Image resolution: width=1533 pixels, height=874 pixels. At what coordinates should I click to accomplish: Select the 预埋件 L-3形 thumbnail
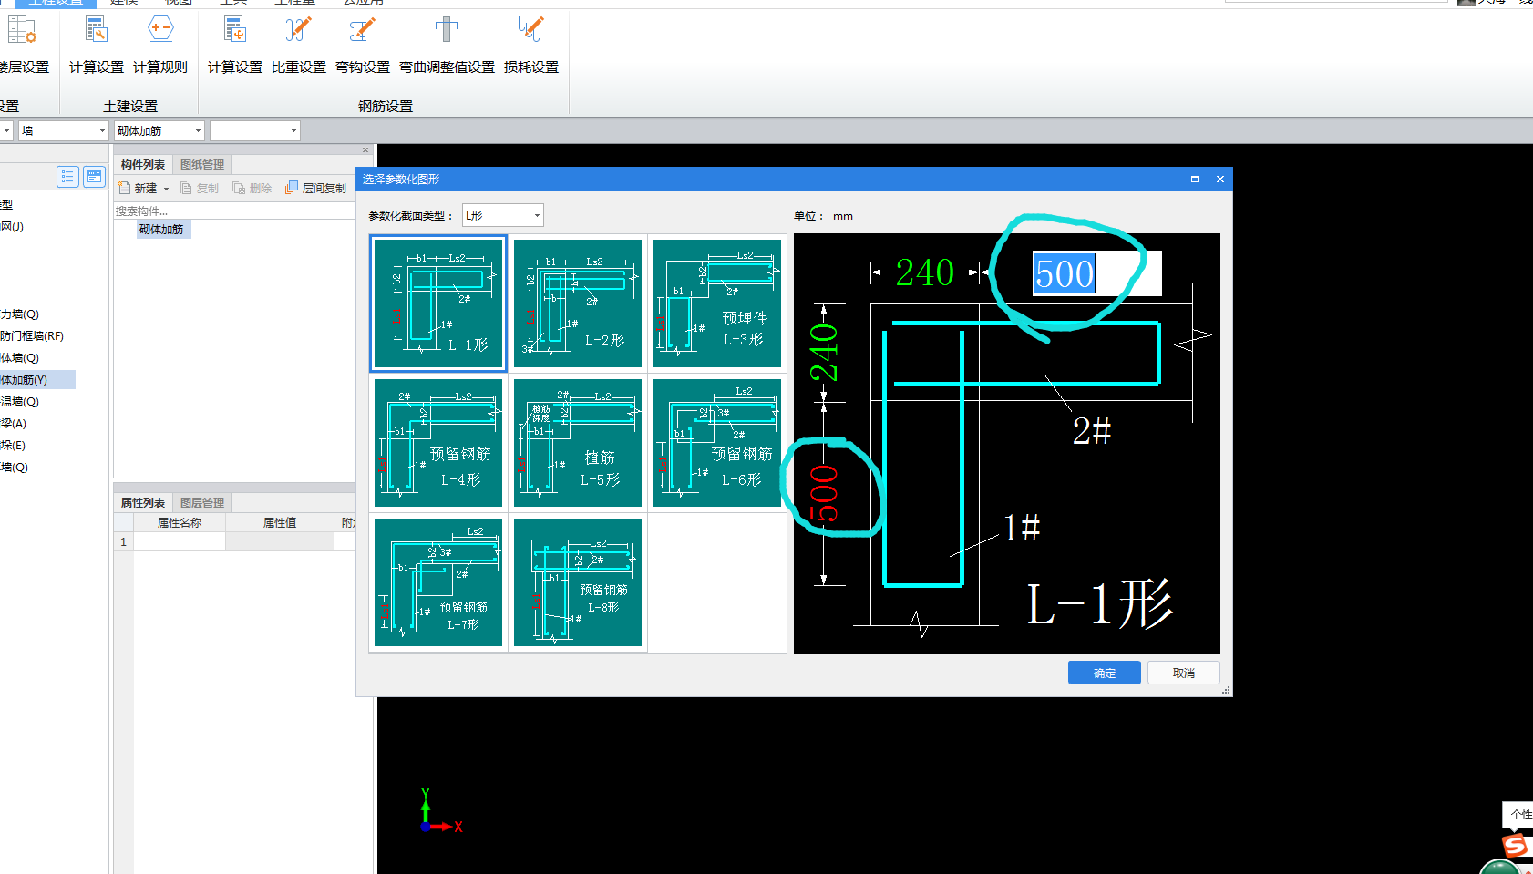pyautogui.click(x=717, y=303)
